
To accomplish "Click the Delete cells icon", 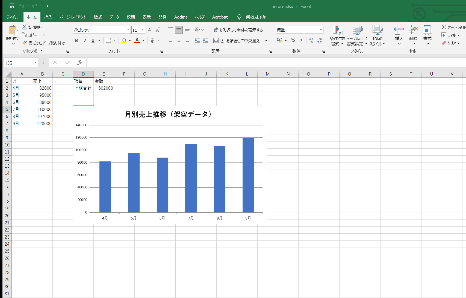I will pos(413,30).
